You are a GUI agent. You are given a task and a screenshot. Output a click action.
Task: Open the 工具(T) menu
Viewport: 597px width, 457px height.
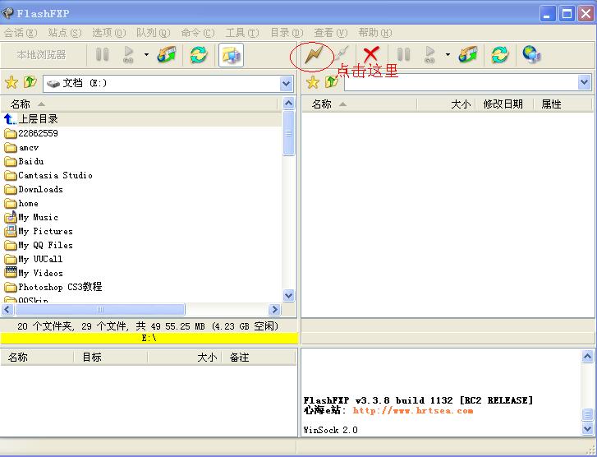[242, 33]
